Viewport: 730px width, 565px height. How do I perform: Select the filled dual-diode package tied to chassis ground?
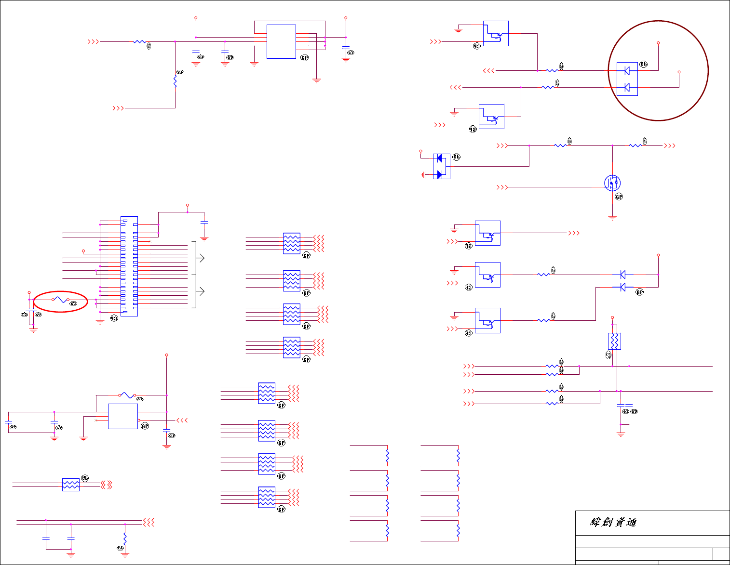tap(441, 166)
